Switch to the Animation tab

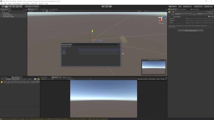67,77
